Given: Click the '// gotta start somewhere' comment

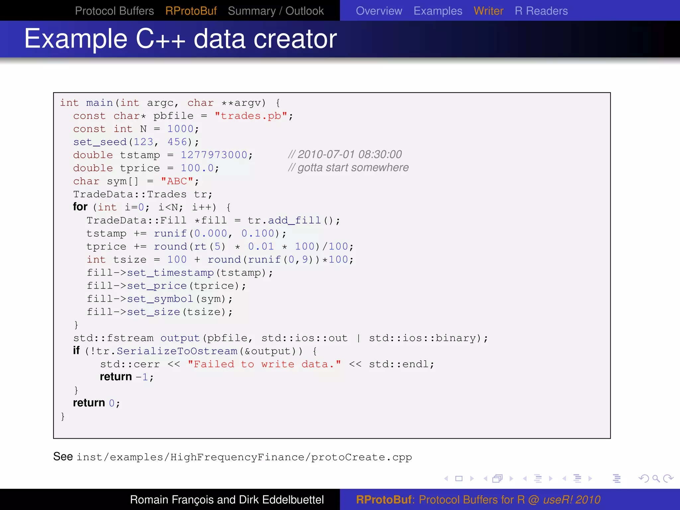Looking at the screenshot, I should 348,168.
